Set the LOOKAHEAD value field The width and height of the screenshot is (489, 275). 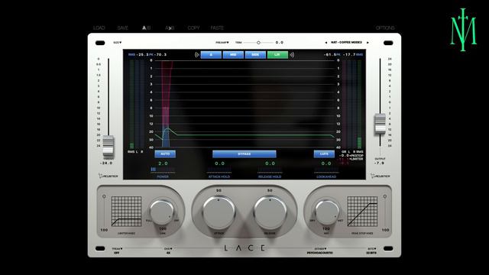pyautogui.click(x=326, y=163)
